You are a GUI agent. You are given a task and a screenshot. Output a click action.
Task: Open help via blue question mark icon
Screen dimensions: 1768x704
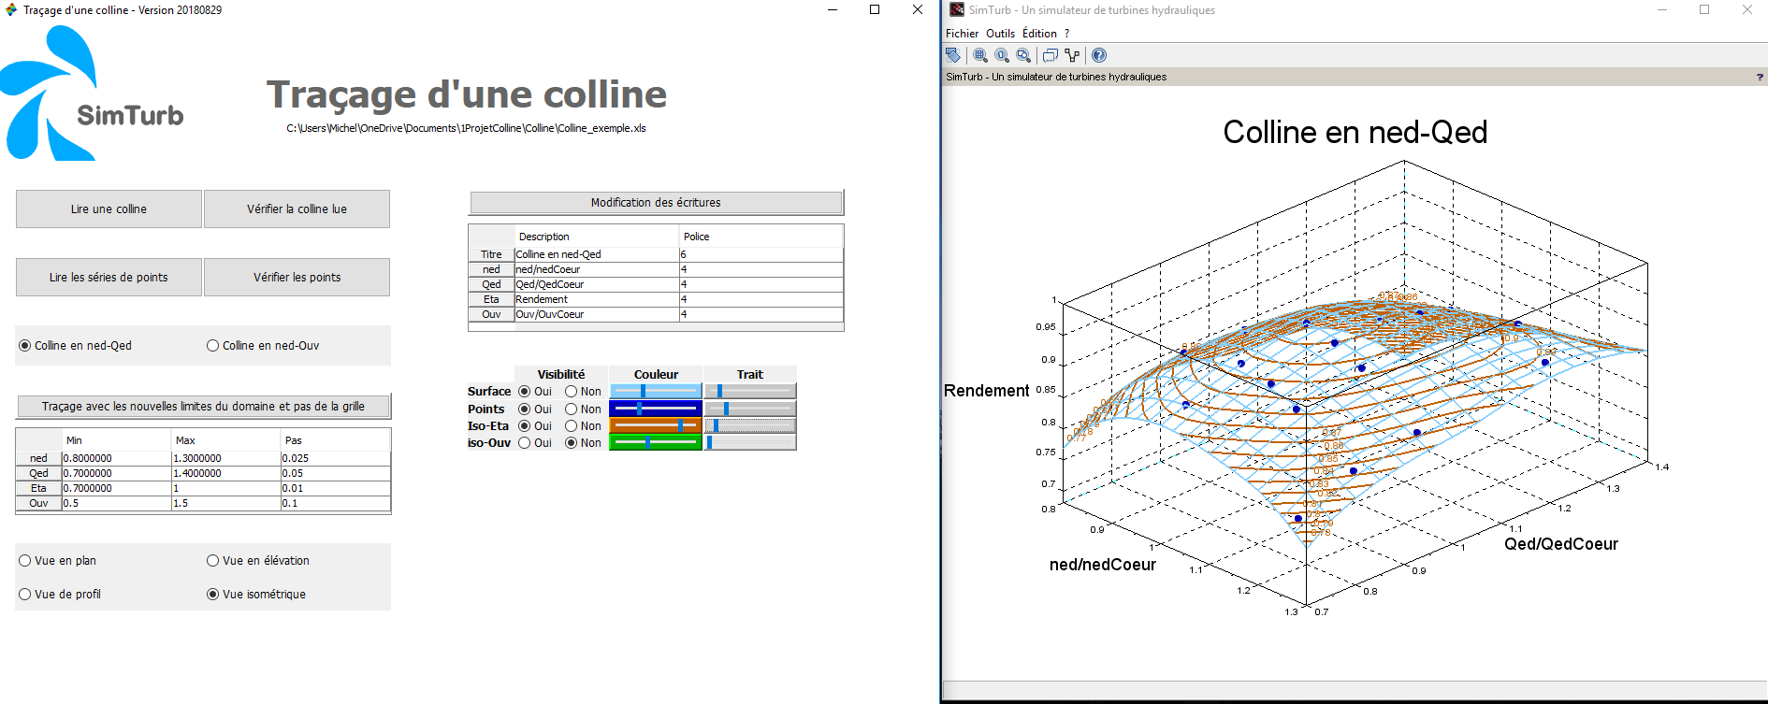pos(1099,55)
